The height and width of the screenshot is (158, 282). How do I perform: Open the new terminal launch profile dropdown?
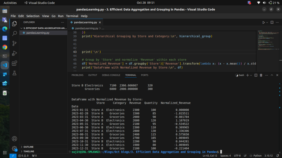[x=251, y=75]
